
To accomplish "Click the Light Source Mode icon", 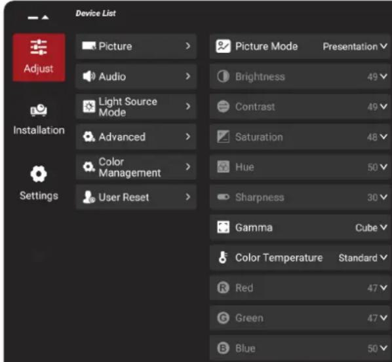I will click(89, 107).
